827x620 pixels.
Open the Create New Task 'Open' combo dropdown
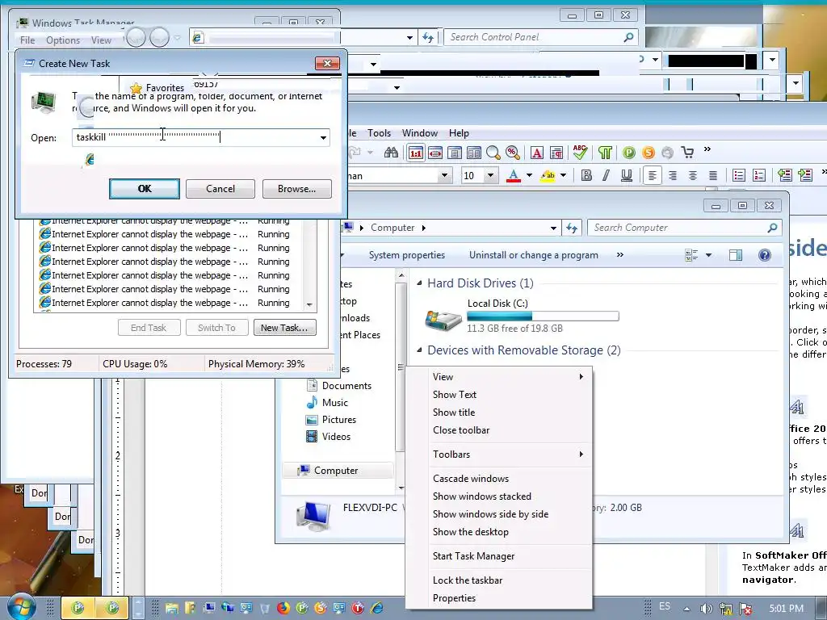coord(323,137)
